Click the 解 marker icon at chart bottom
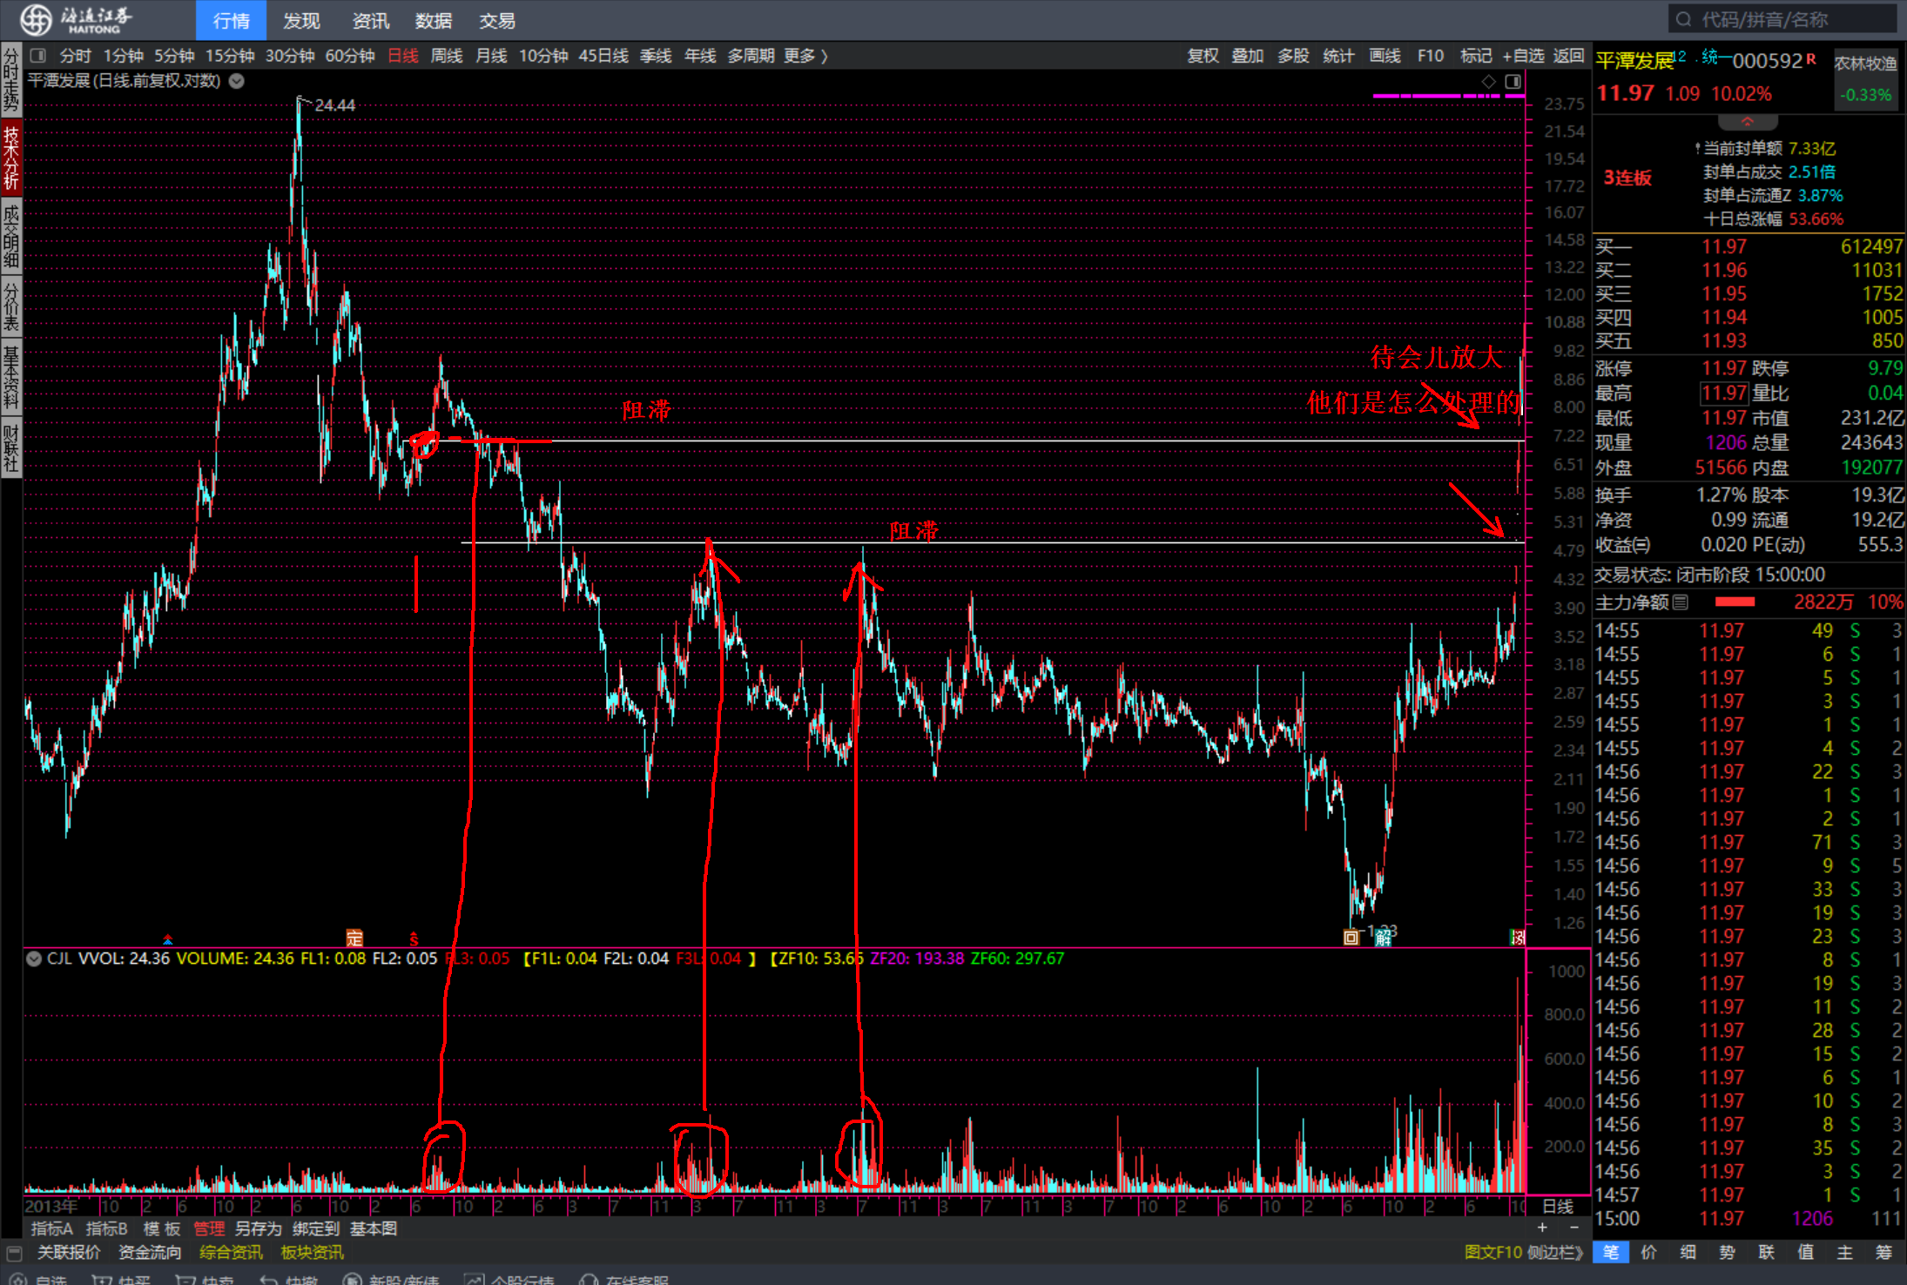 1383,938
